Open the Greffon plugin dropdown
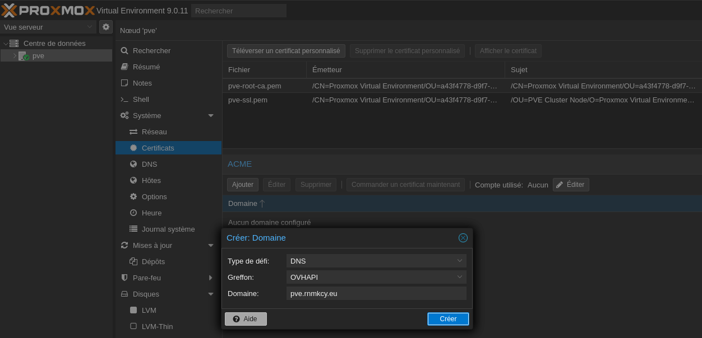The image size is (702, 338). (x=376, y=277)
